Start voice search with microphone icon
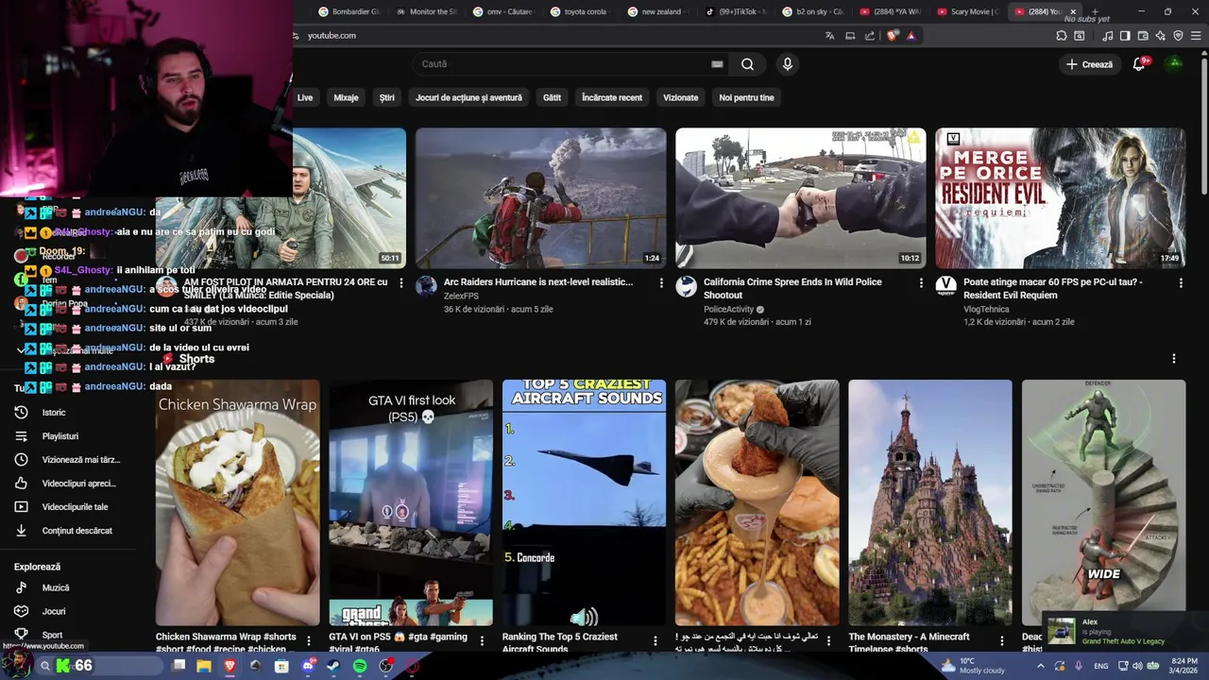The image size is (1209, 680). tap(787, 64)
